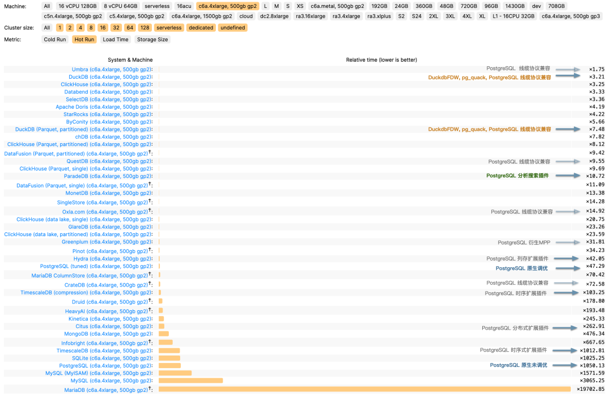The width and height of the screenshot is (612, 397).
Task: Click the arrow beside Citus distributed extension label
Action: coord(568,326)
